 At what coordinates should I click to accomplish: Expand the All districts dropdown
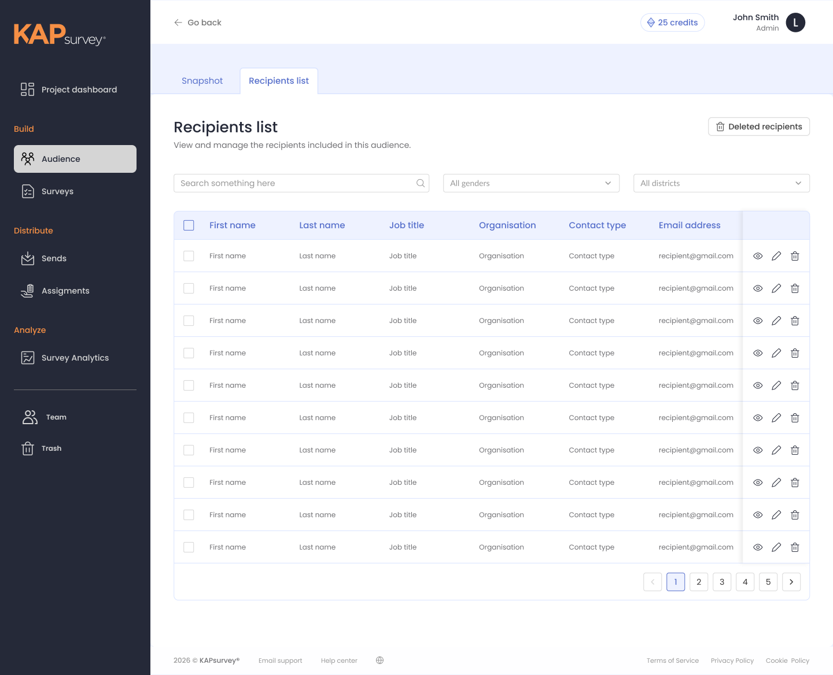[721, 183]
